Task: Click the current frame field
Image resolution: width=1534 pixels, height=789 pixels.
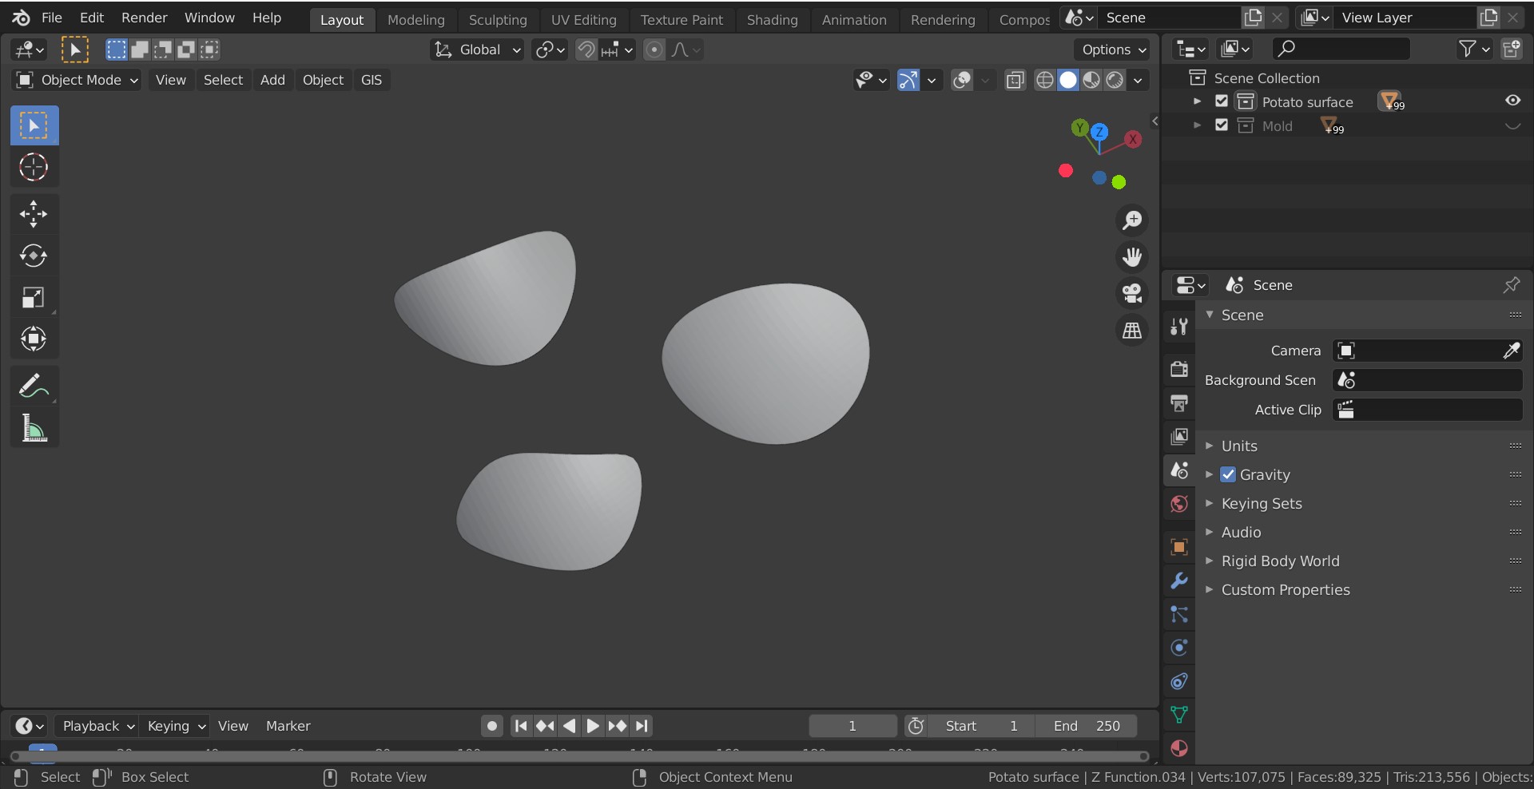Action: click(x=852, y=726)
